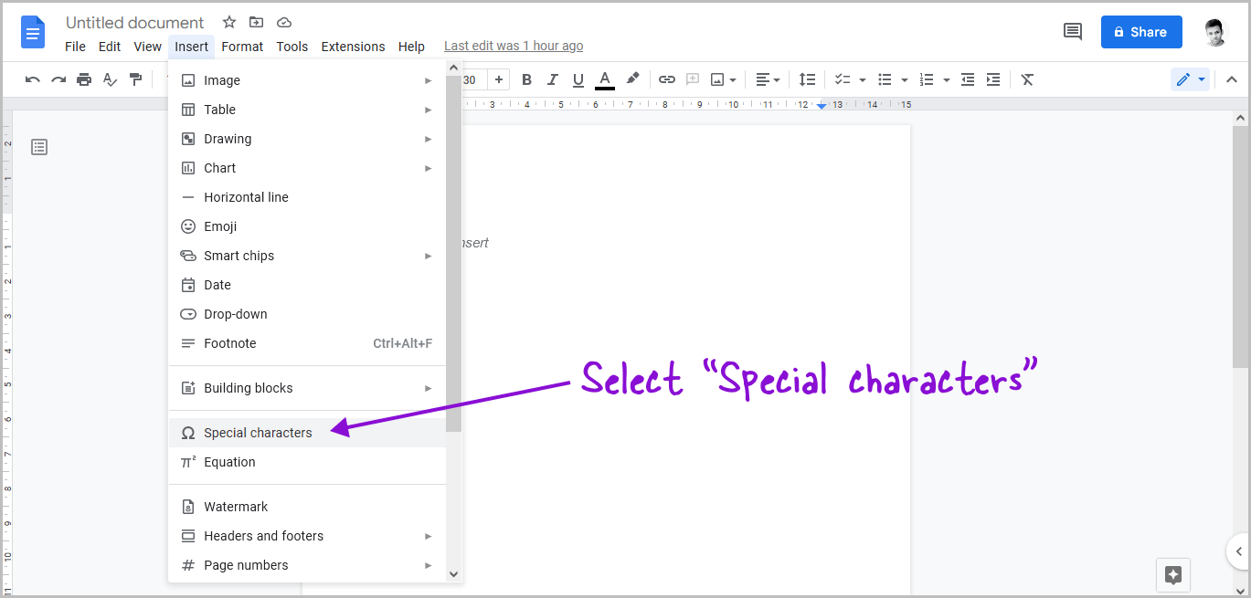
Task: Toggle a checklist
Action: pos(842,79)
